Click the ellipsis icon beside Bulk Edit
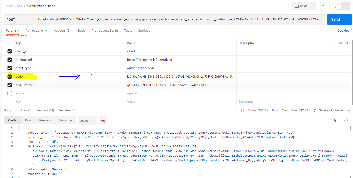This screenshot has width=353, height=178. [329, 43]
